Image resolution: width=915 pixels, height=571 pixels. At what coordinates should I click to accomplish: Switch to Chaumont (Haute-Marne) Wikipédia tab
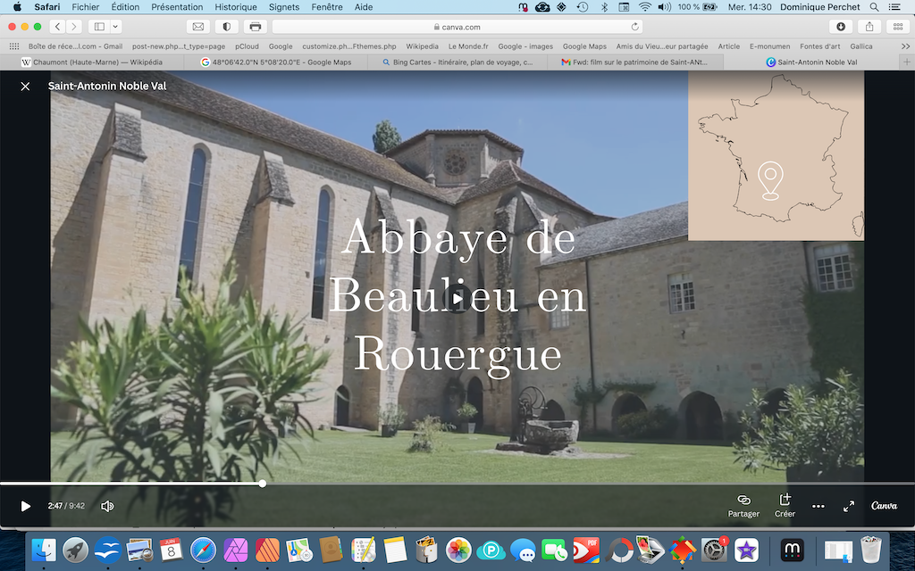click(x=92, y=62)
